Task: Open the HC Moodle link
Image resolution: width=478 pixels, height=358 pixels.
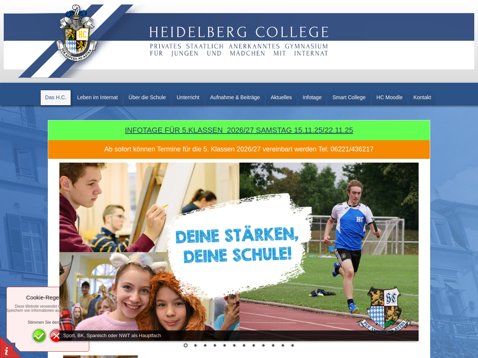Action: tap(389, 98)
